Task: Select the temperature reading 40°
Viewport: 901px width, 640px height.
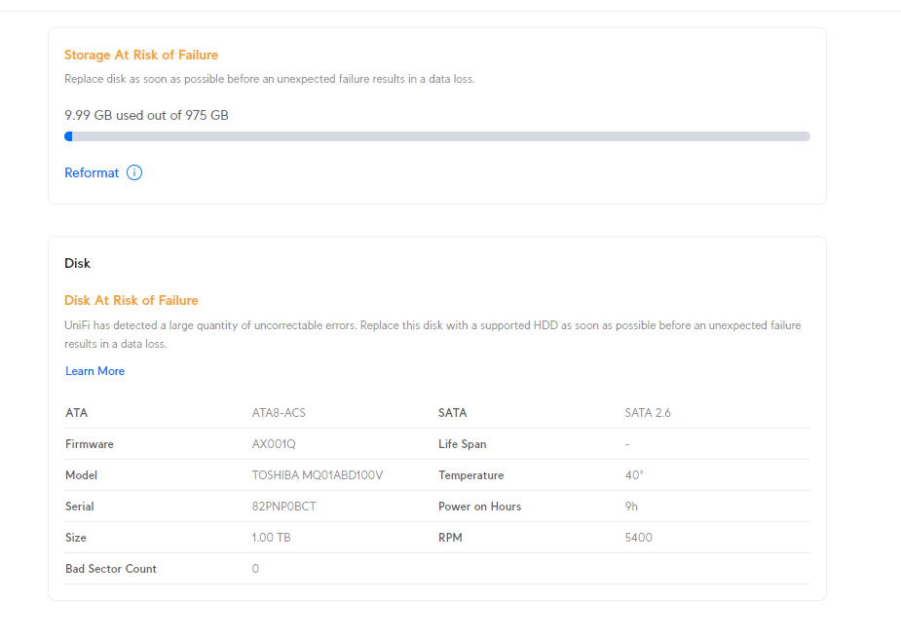Action: [x=634, y=475]
